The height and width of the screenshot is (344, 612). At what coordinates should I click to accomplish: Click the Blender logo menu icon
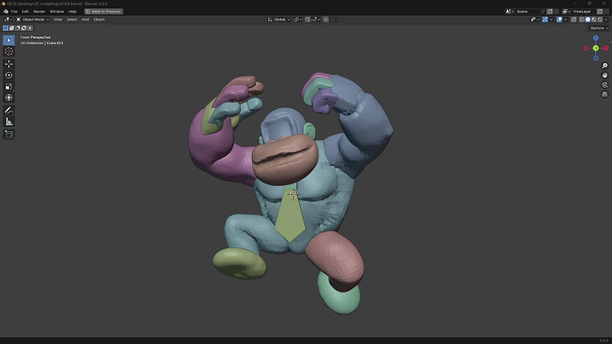(x=5, y=12)
